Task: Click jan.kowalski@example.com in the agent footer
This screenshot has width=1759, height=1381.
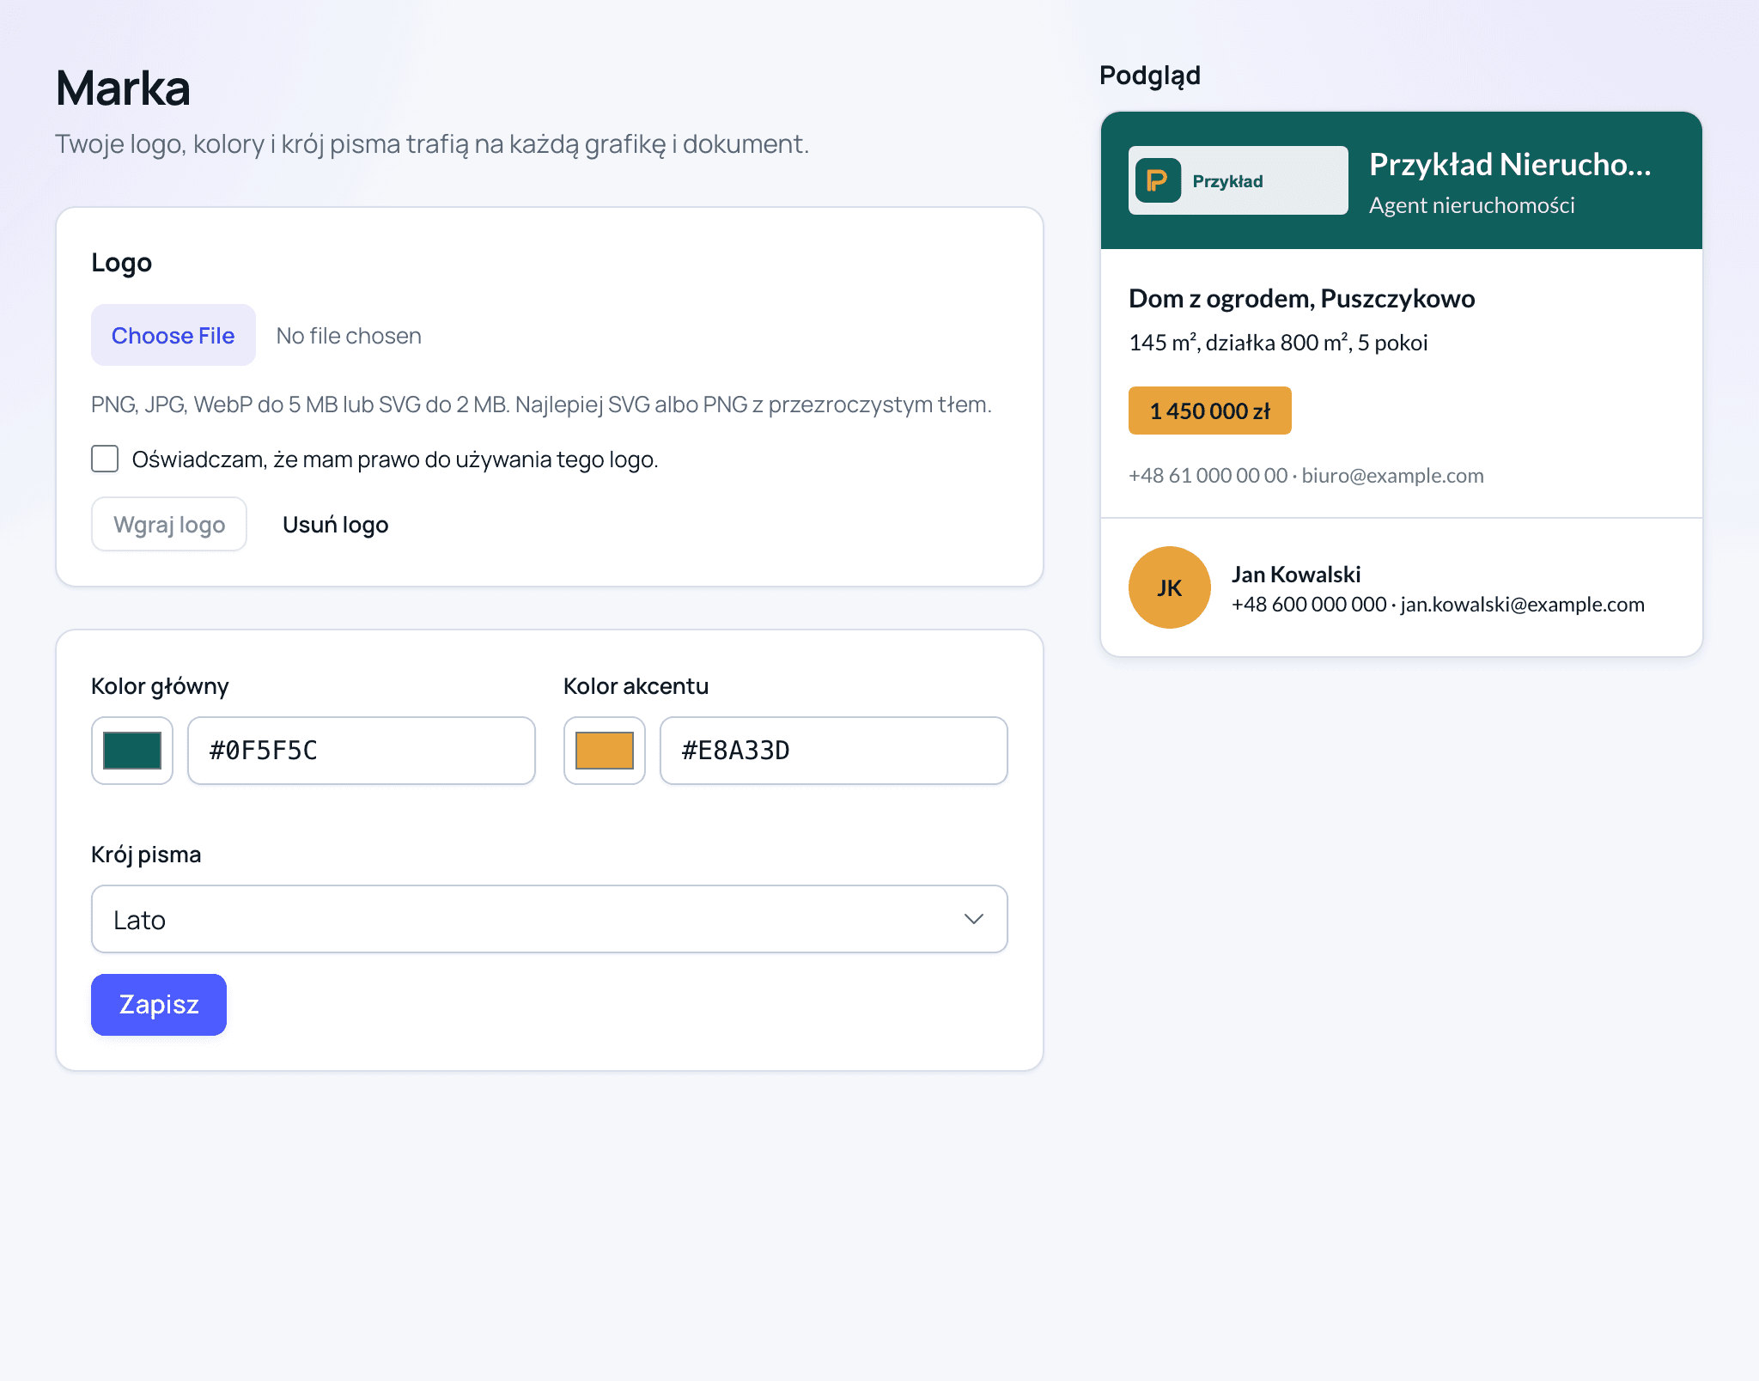Action: [x=1522, y=605]
